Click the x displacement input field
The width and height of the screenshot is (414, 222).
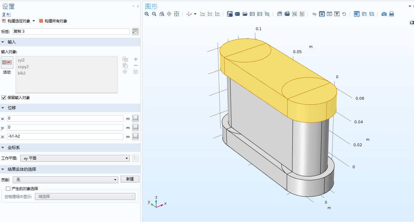[65, 119]
